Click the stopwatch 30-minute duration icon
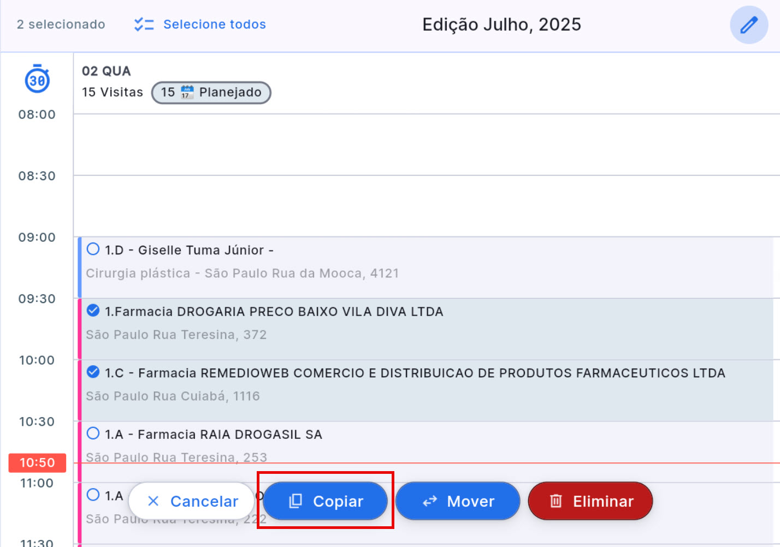The image size is (780, 547). click(x=37, y=79)
